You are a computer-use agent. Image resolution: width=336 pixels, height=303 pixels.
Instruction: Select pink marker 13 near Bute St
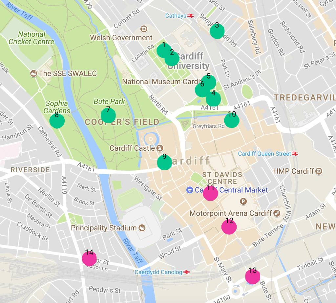click(253, 276)
